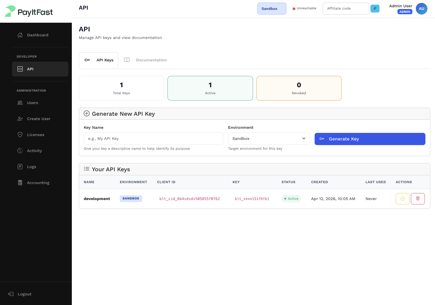Select the Licenses shield icon
Screen dimensions: 435x305
(x=20, y=135)
